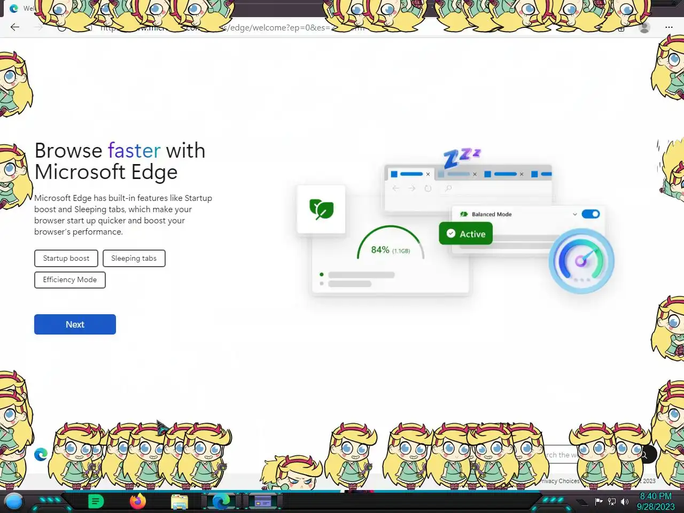Expand the Balanced Mode chevron
Screen dimensions: 684x513
pyautogui.click(x=574, y=214)
